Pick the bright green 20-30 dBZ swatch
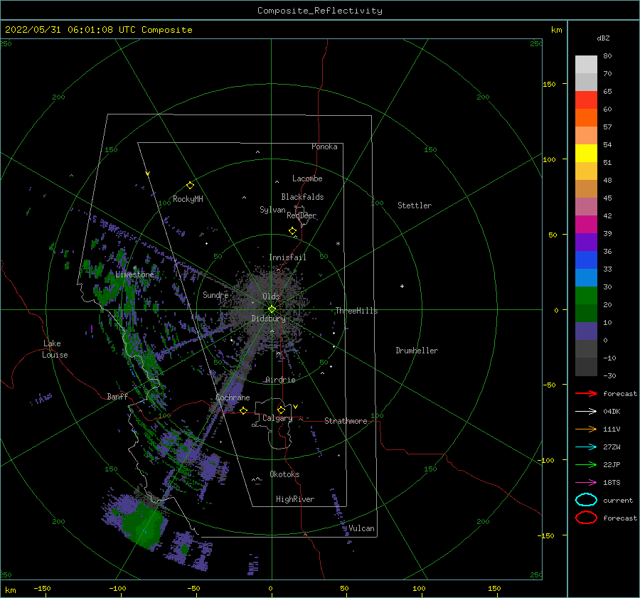 point(586,296)
